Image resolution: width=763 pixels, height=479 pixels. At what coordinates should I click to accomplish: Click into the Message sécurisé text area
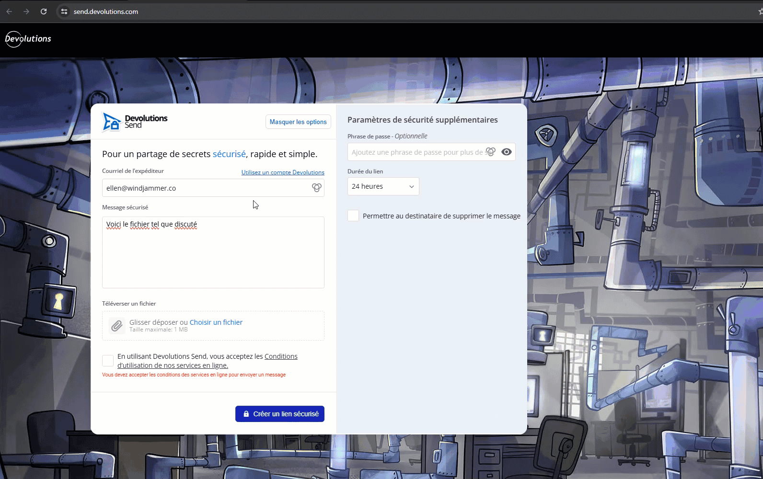click(x=213, y=252)
